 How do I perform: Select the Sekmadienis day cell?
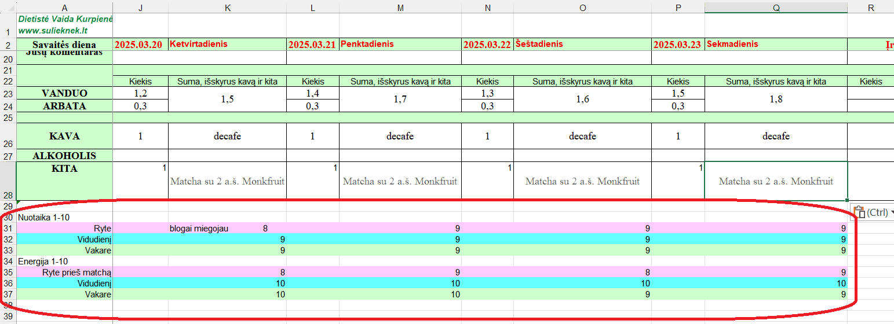776,45
